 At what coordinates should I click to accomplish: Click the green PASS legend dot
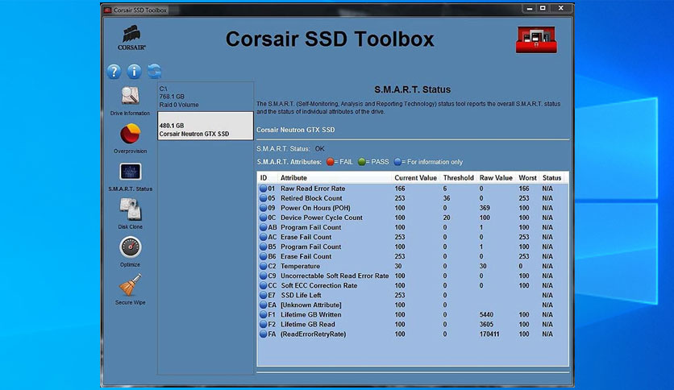(x=361, y=162)
